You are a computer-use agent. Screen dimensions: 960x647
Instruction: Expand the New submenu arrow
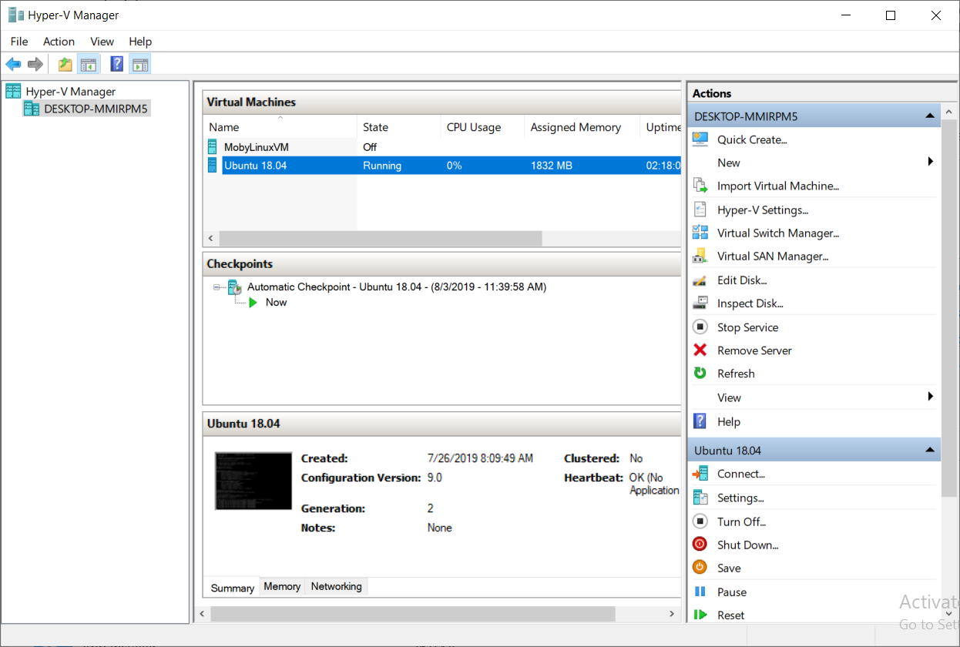point(931,162)
